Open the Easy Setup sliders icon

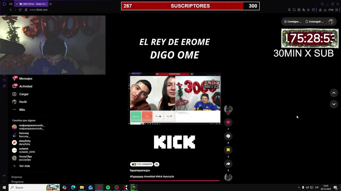click(337, 10)
